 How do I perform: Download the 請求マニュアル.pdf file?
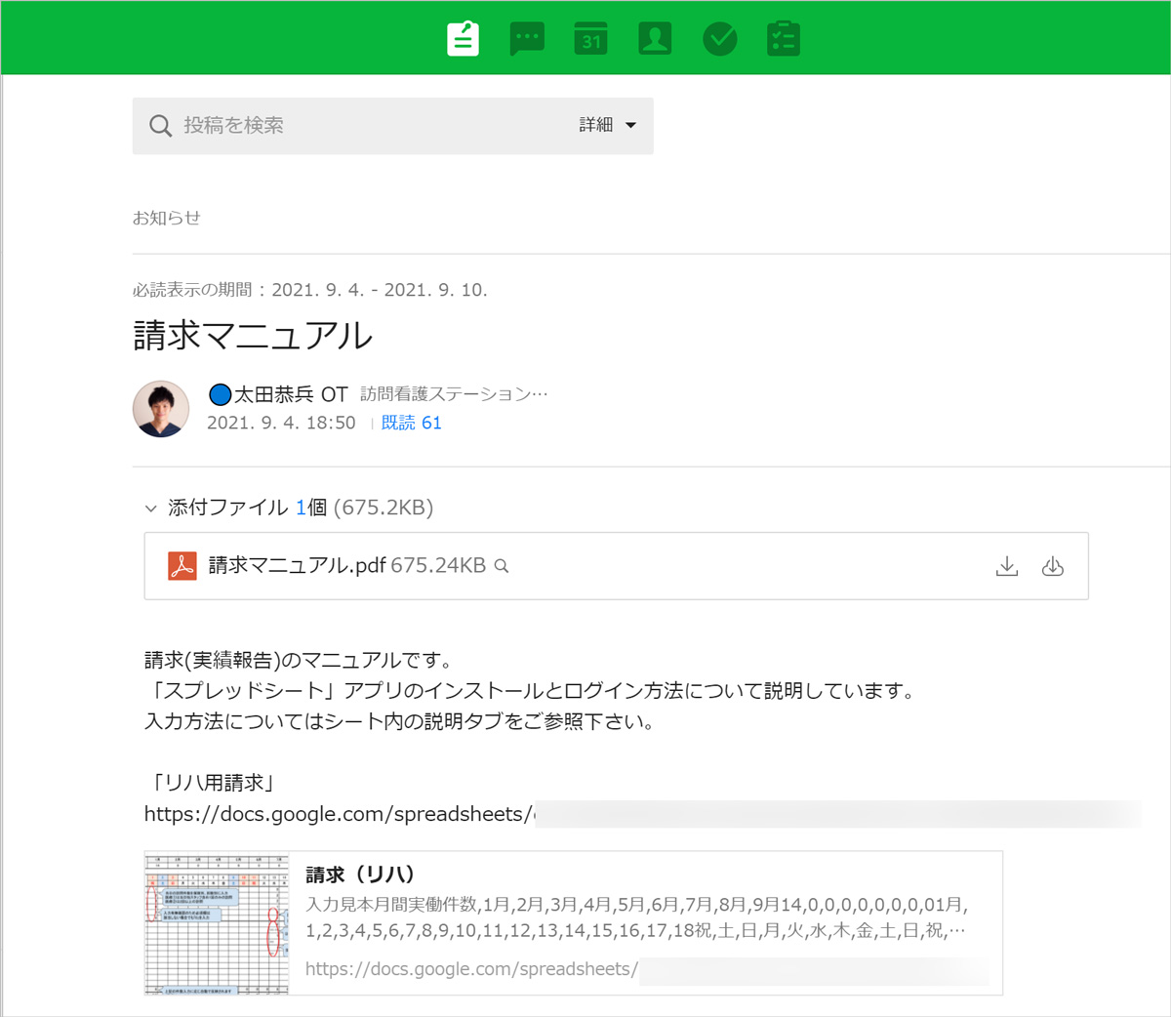1006,566
